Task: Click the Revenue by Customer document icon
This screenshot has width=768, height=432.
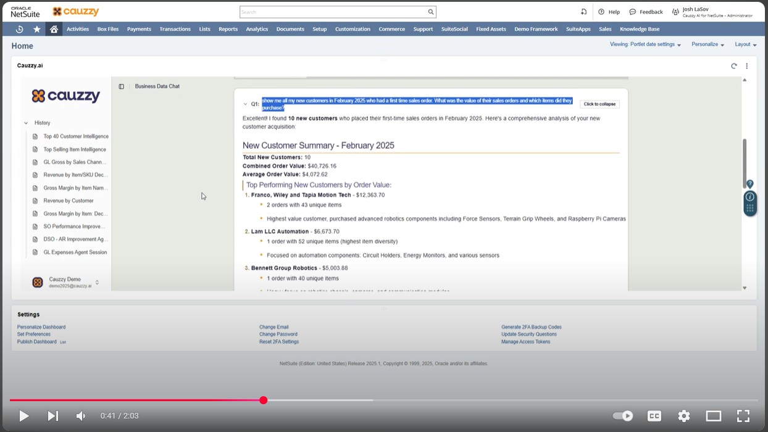Action: pyautogui.click(x=35, y=201)
